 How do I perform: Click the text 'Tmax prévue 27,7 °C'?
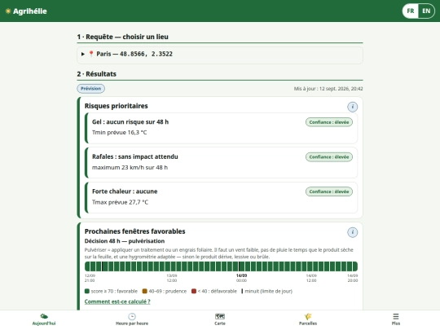(x=120, y=202)
